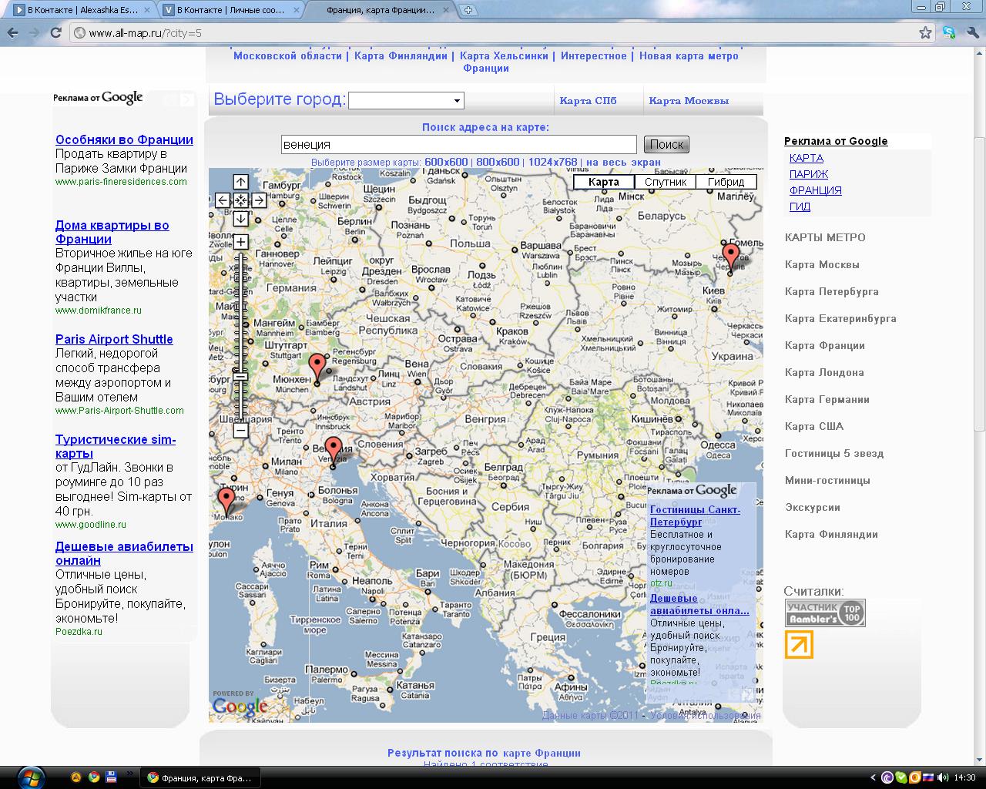Bookmark page with the star icon
The height and width of the screenshot is (789, 986).
[x=925, y=32]
